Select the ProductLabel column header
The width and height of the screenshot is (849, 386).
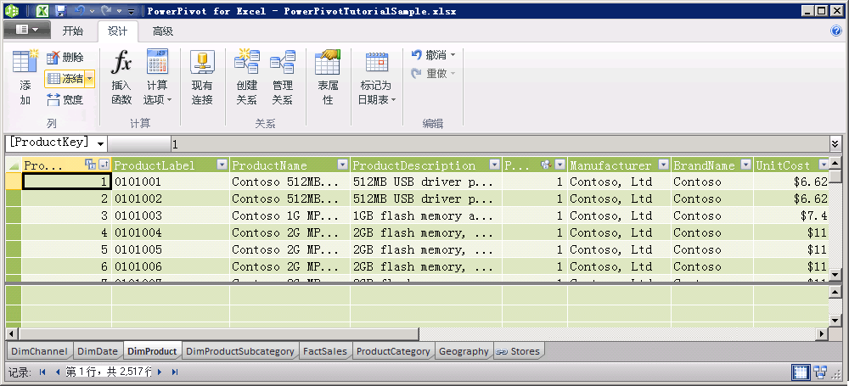pyautogui.click(x=171, y=165)
